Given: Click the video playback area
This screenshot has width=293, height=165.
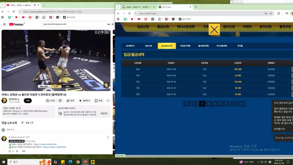Looking at the screenshot, I should [56, 60].
